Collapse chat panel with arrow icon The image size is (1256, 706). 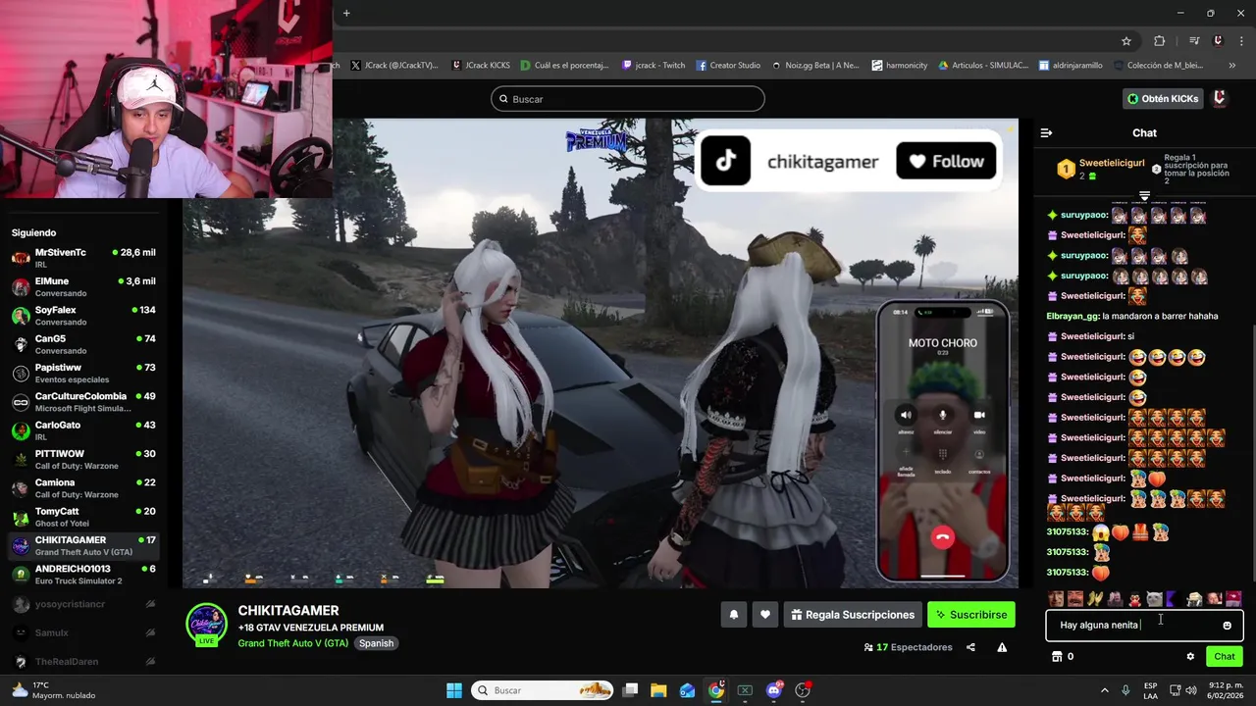pyautogui.click(x=1046, y=132)
